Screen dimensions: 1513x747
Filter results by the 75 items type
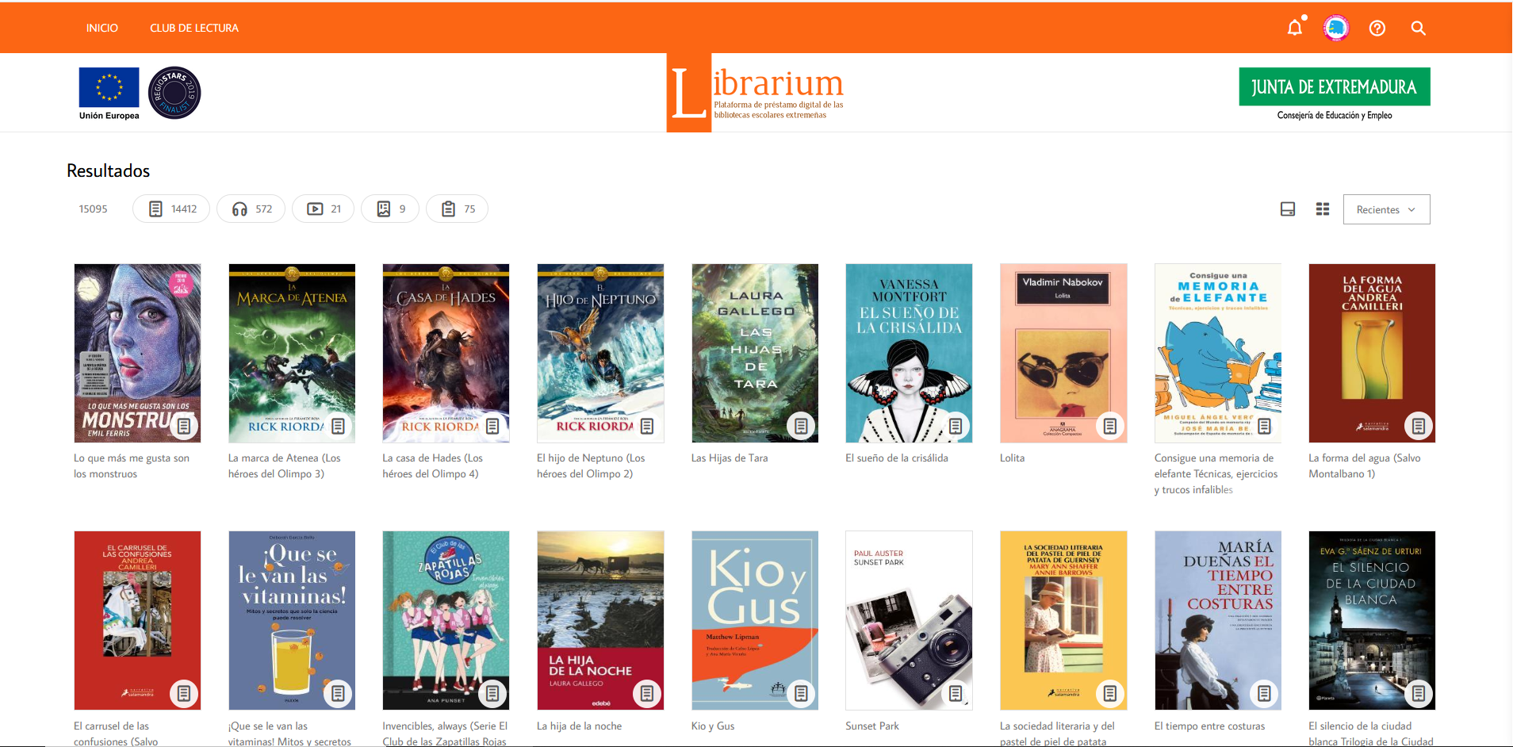click(457, 209)
